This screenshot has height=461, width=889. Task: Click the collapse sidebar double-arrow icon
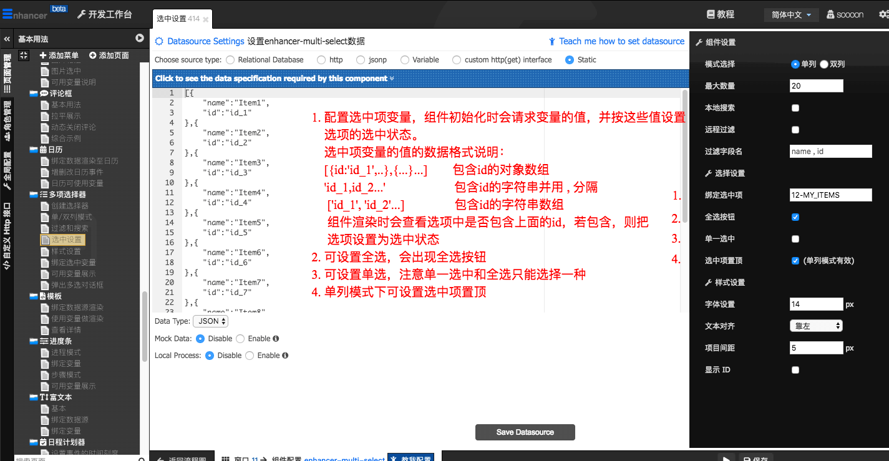7,39
